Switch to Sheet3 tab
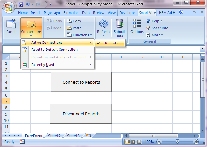 coord(73,136)
